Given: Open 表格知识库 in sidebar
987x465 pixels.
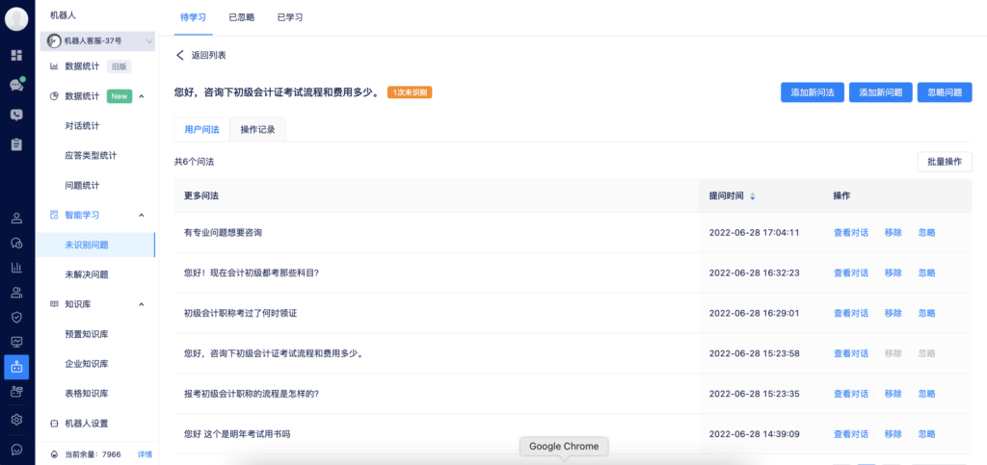Looking at the screenshot, I should (x=86, y=394).
